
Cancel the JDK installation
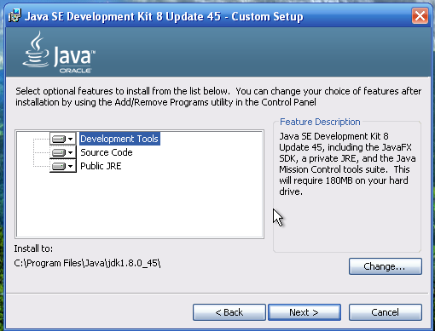(x=386, y=312)
